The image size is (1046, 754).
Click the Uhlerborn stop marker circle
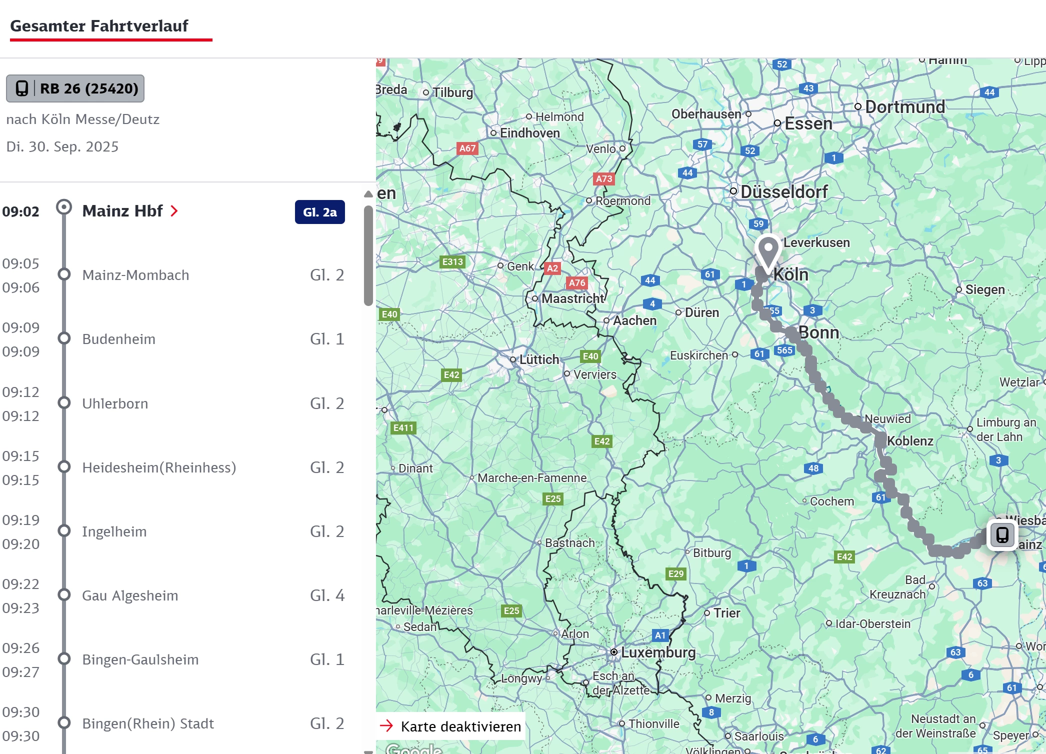click(64, 403)
